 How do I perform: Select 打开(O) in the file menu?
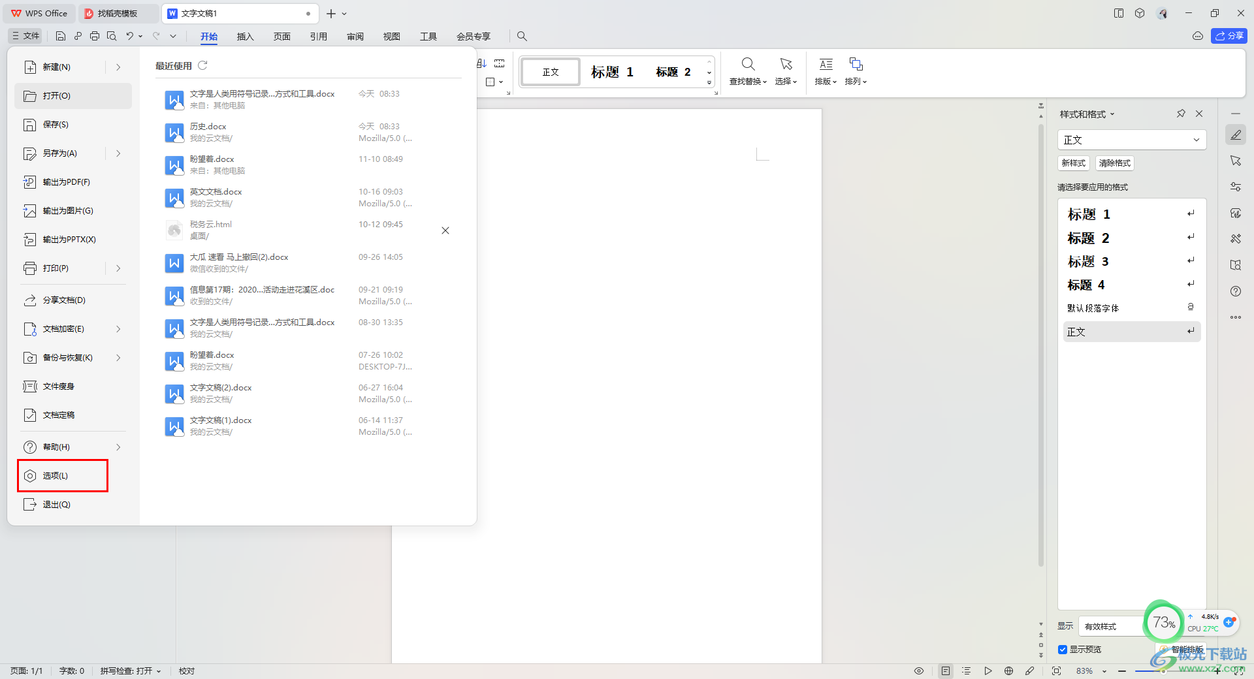coord(73,96)
